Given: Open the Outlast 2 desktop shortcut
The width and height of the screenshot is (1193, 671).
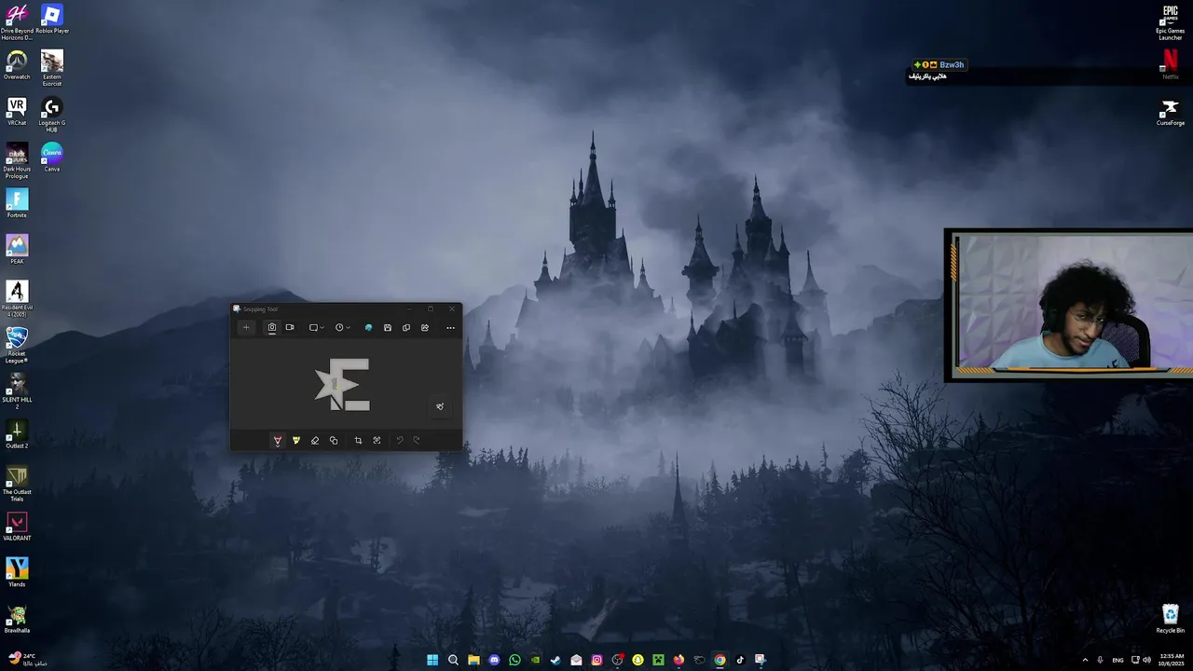Looking at the screenshot, I should click(17, 434).
